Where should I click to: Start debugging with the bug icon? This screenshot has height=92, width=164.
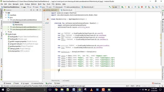click(129, 7)
